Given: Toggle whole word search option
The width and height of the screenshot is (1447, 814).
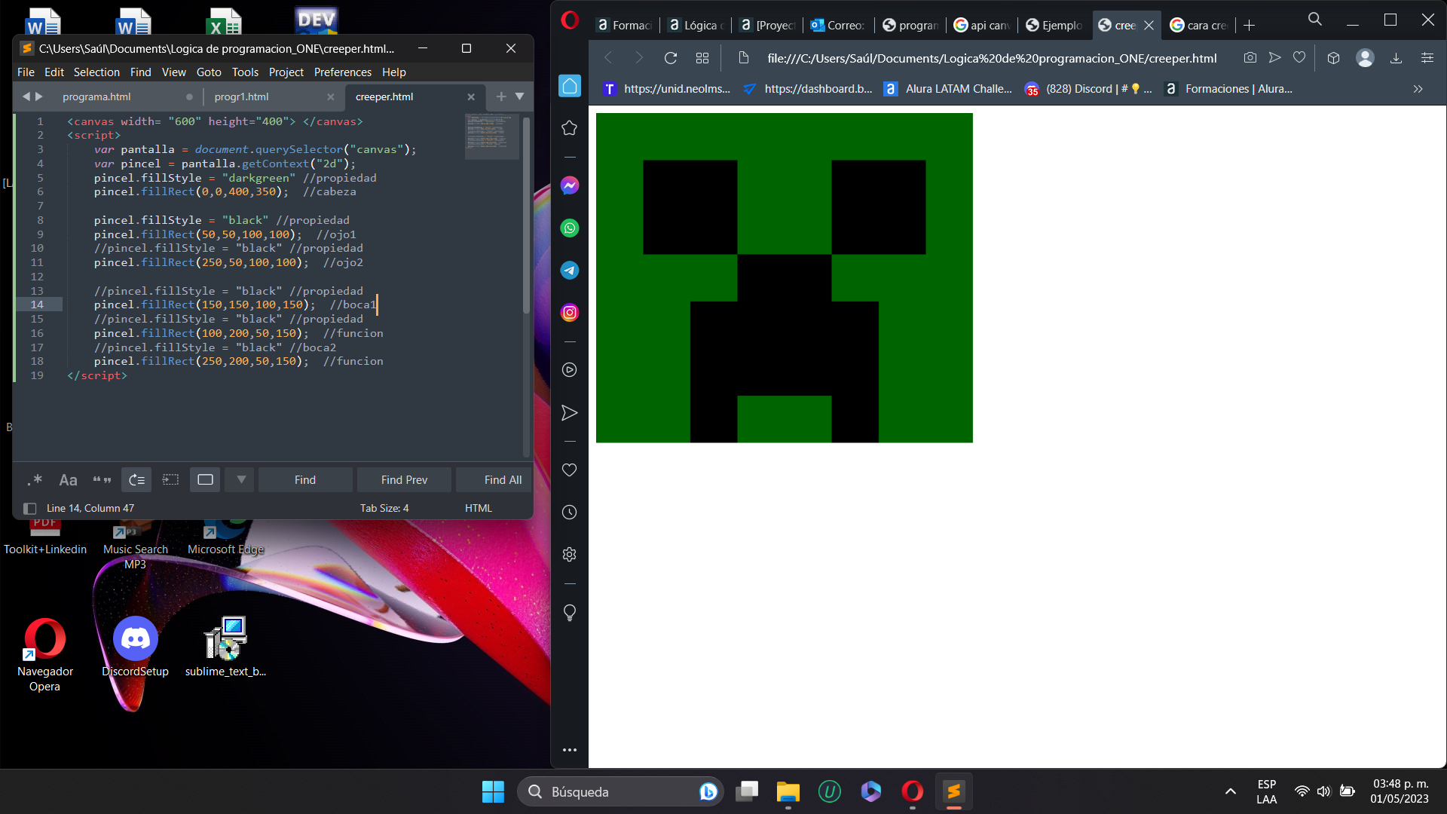Looking at the screenshot, I should click(102, 480).
